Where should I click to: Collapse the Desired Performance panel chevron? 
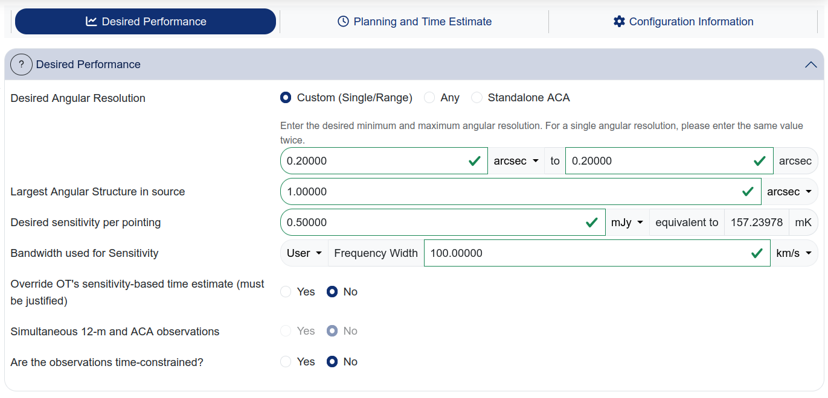click(810, 65)
